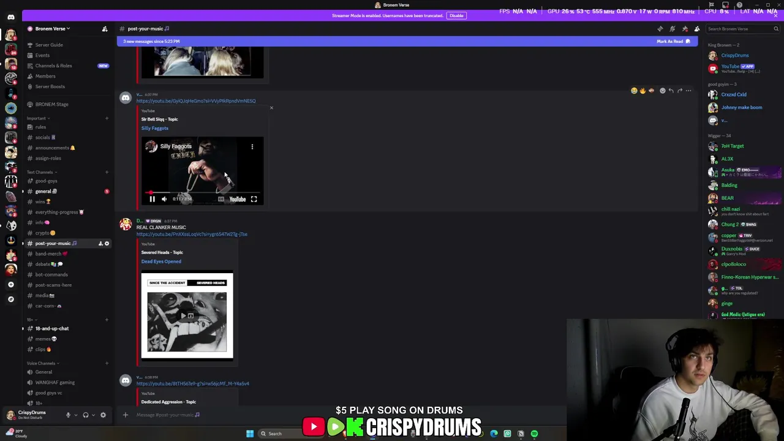Click the search magnifier icon
The height and width of the screenshot is (441, 784).
[x=776, y=29]
